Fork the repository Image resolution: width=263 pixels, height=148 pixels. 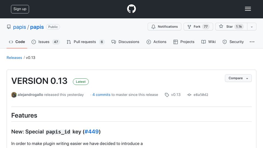pos(198,27)
